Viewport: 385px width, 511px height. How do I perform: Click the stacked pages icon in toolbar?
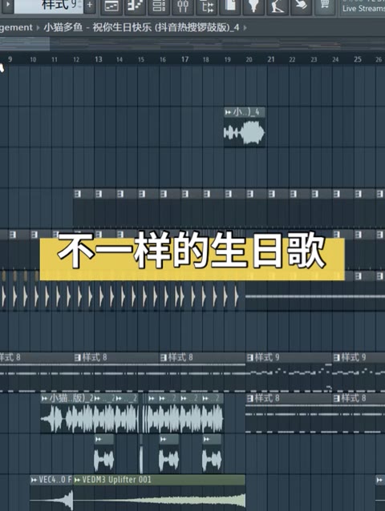230,6
